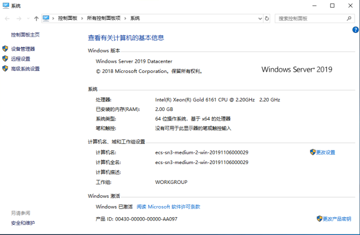Open 远程设置 link
This screenshot has width=360, height=235.
pyautogui.click(x=21, y=59)
